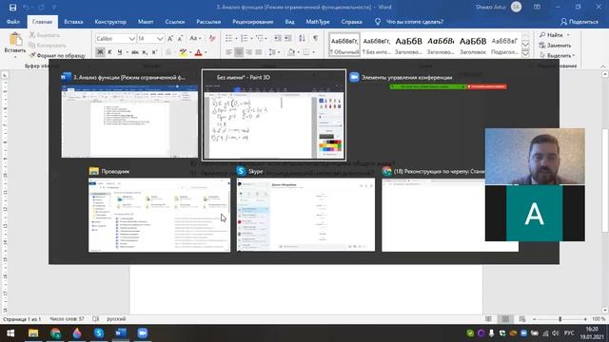Toggle Superscript formatting
609x342 pixels.
click(x=154, y=52)
